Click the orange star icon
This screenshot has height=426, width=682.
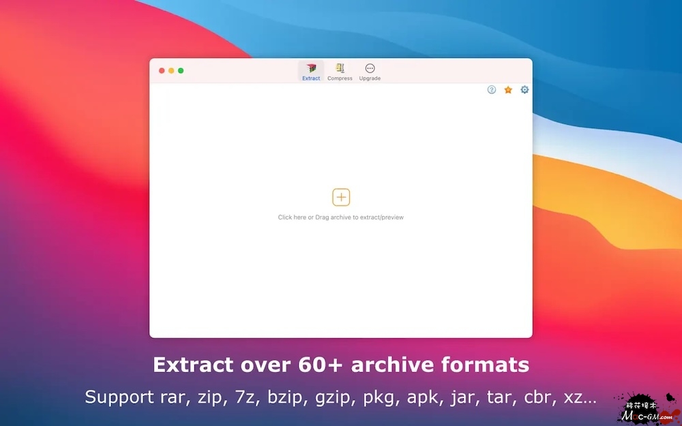click(x=508, y=90)
